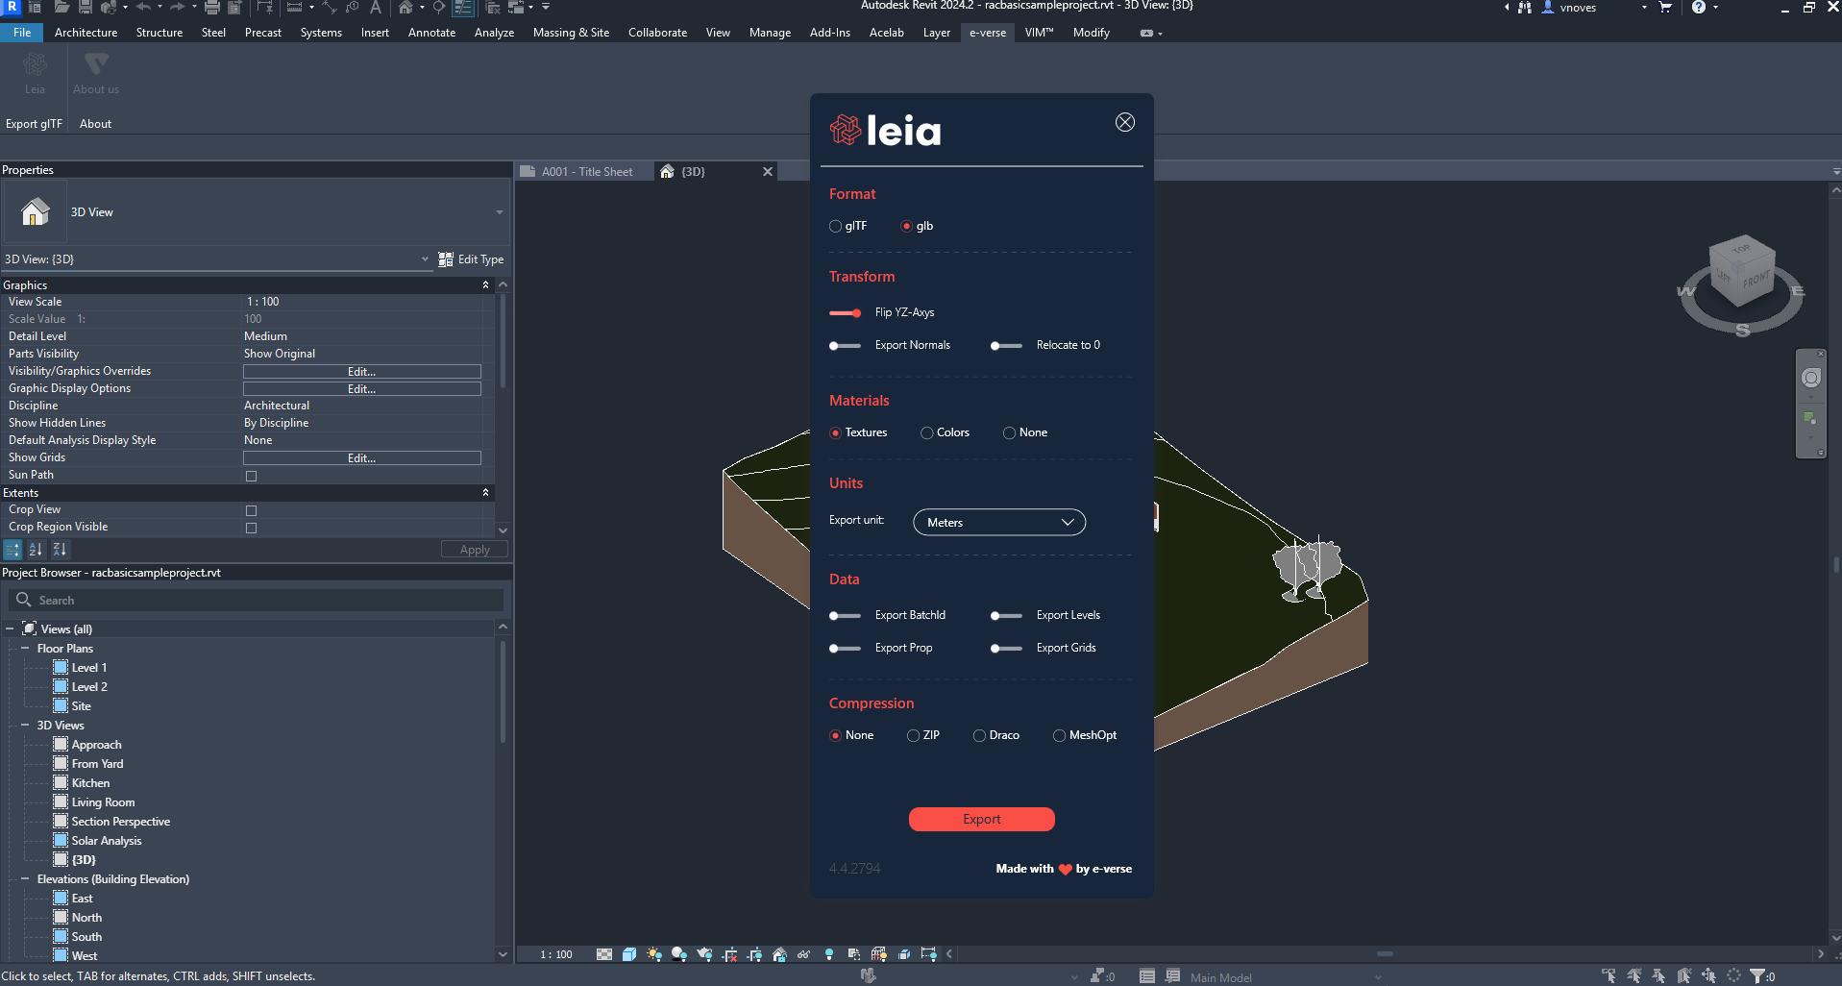Click the Thin Lines icon in quick access toolbar
This screenshot has width=1842, height=986.
(x=463, y=8)
